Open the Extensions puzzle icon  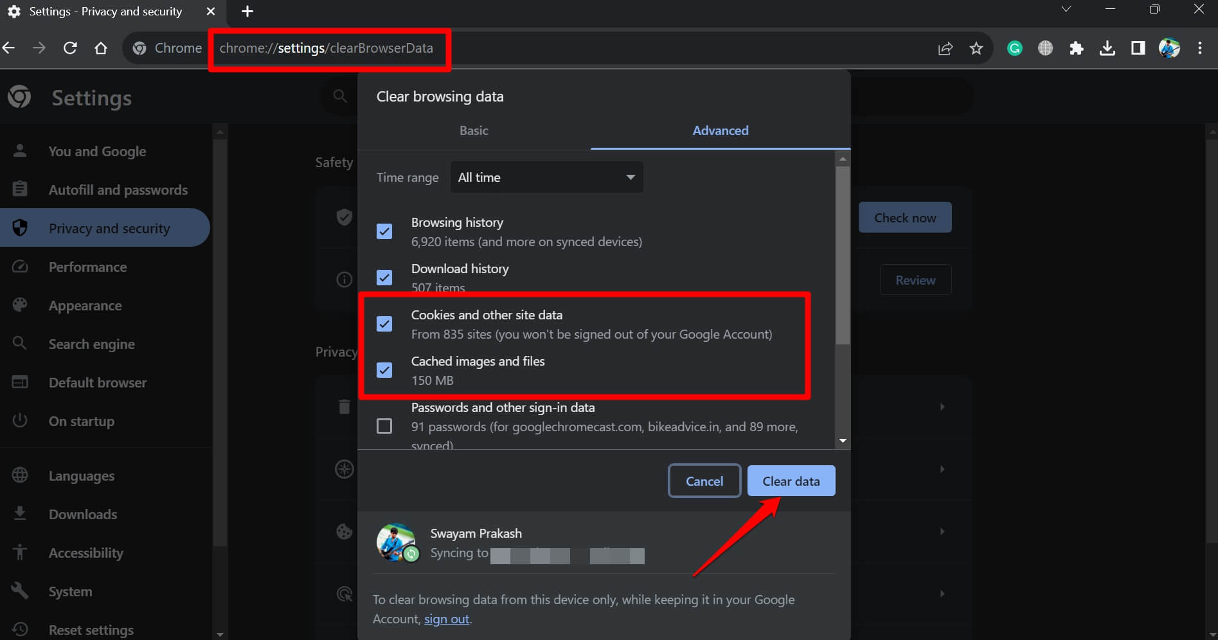click(1076, 48)
